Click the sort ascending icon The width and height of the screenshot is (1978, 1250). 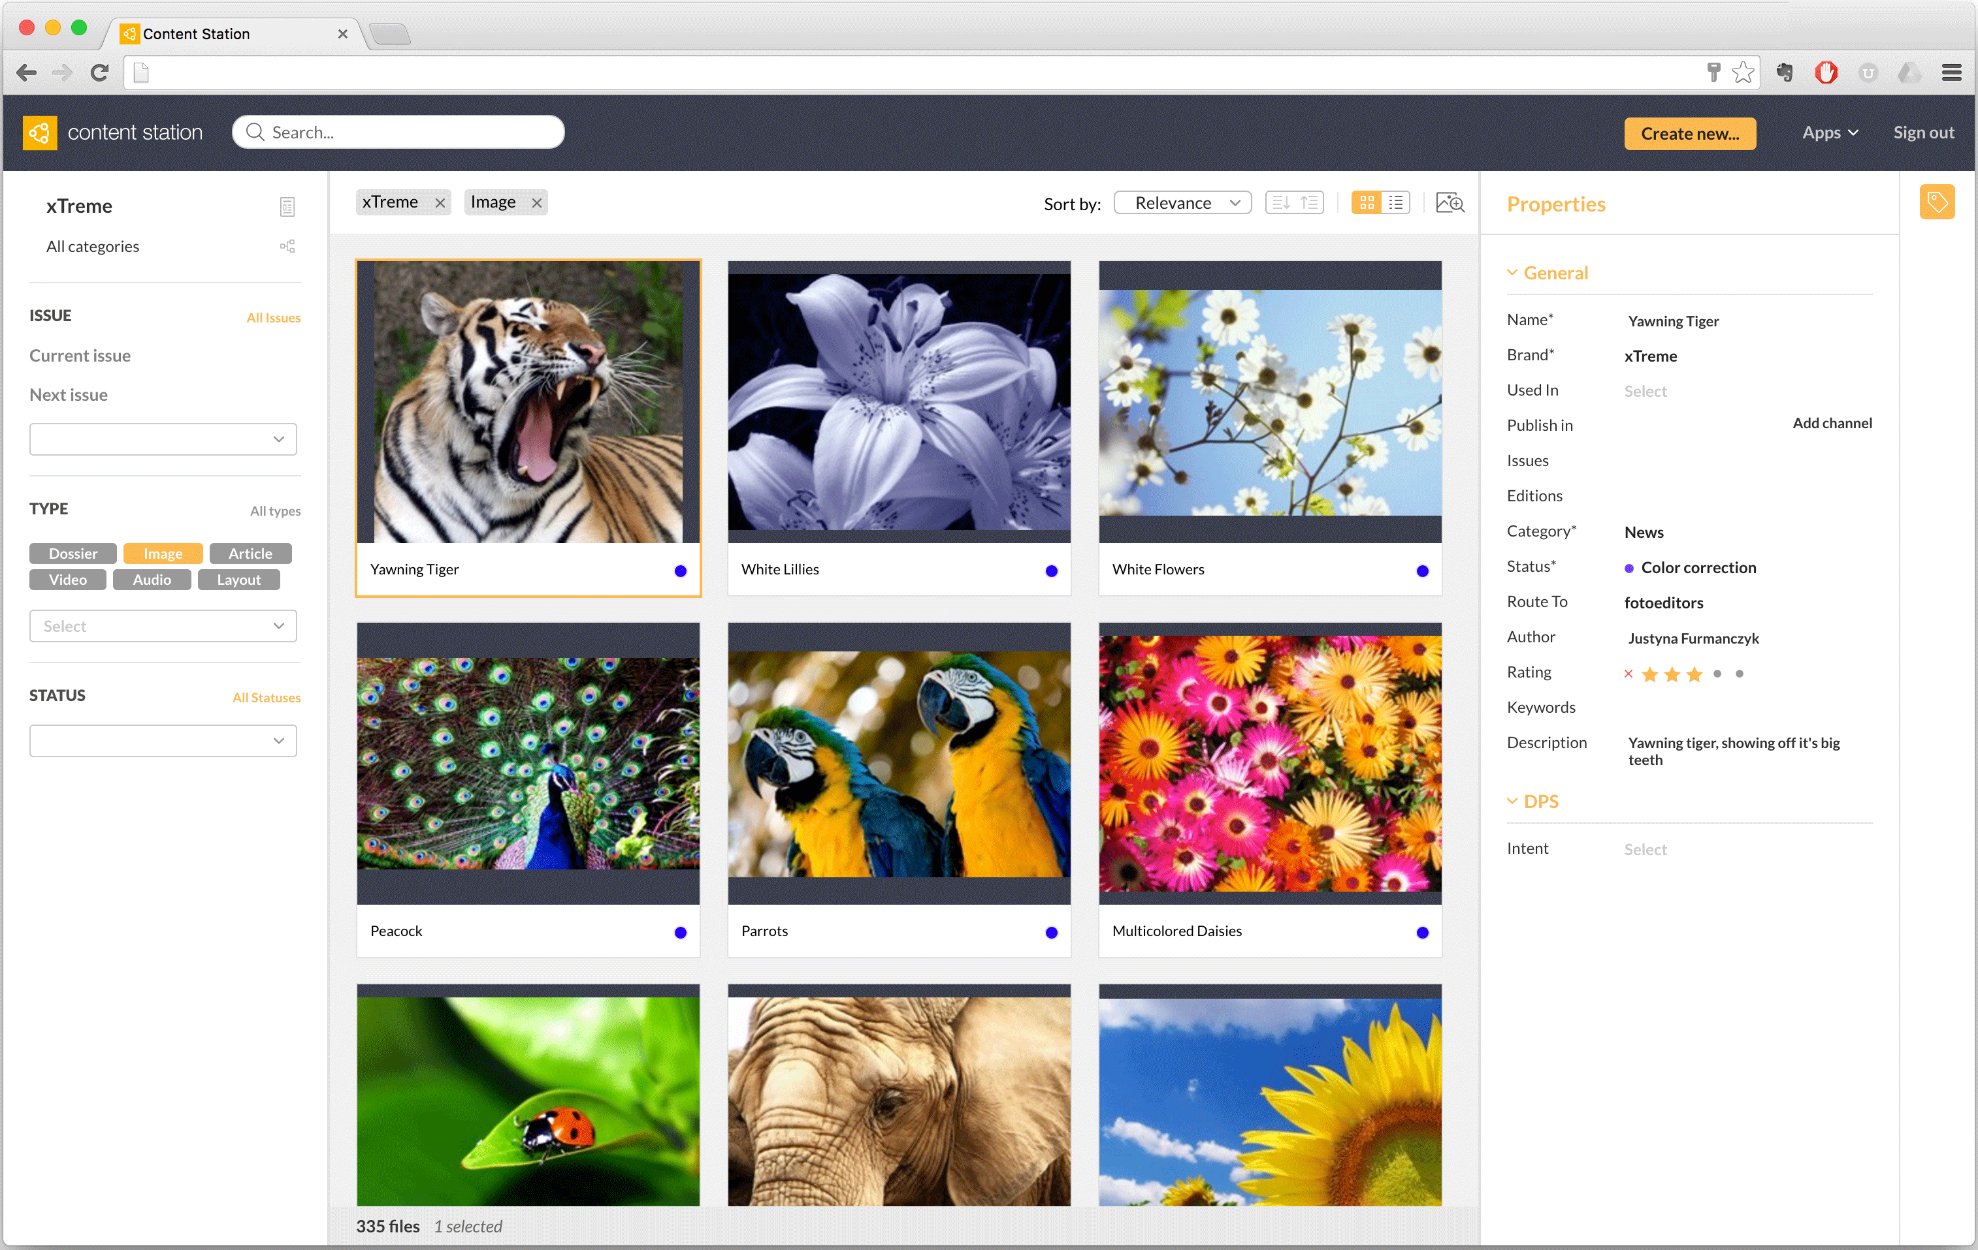[x=1309, y=203]
